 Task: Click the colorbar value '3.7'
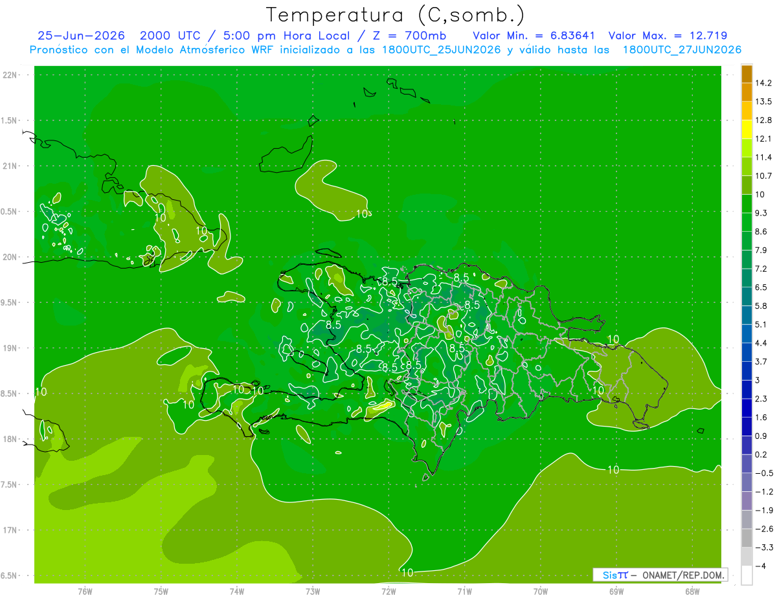point(761,362)
